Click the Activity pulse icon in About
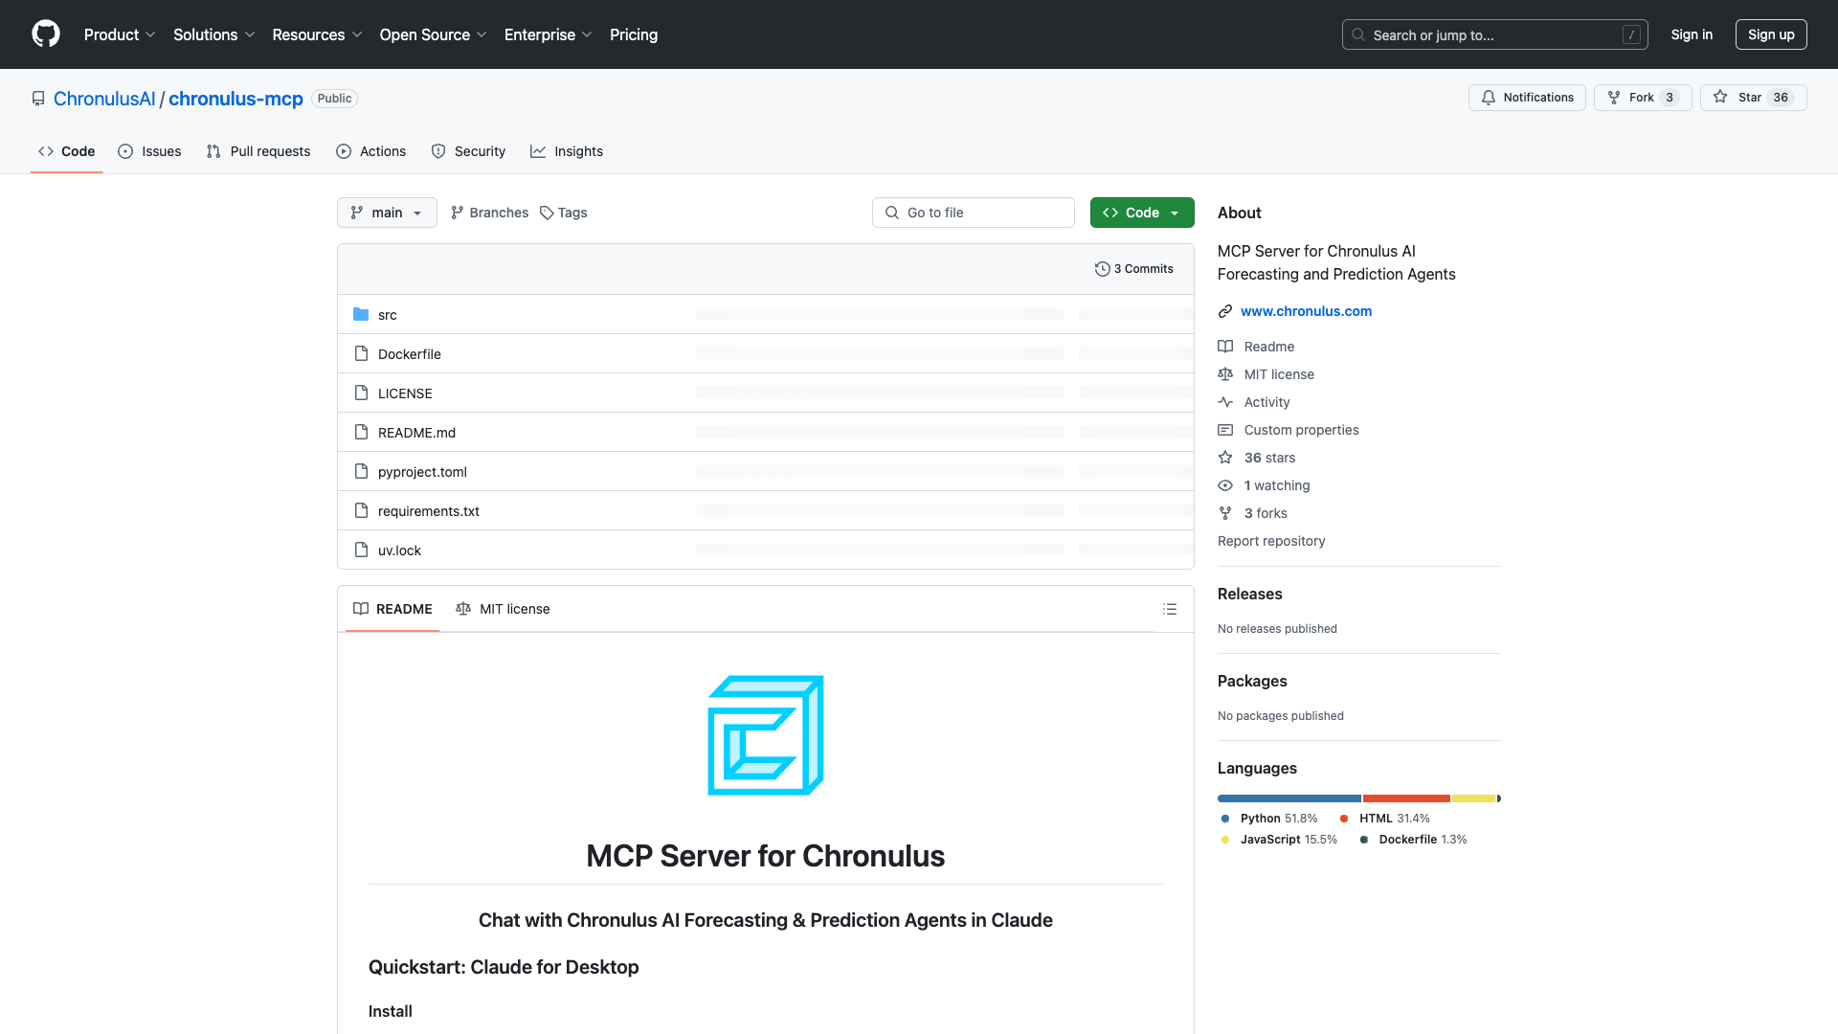The image size is (1838, 1034). tap(1225, 402)
